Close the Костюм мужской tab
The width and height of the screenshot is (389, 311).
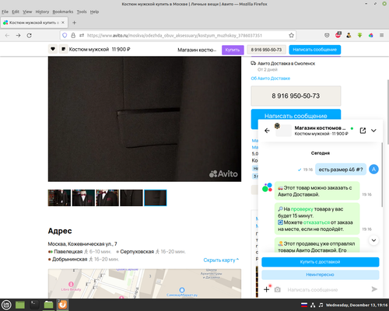click(x=63, y=23)
